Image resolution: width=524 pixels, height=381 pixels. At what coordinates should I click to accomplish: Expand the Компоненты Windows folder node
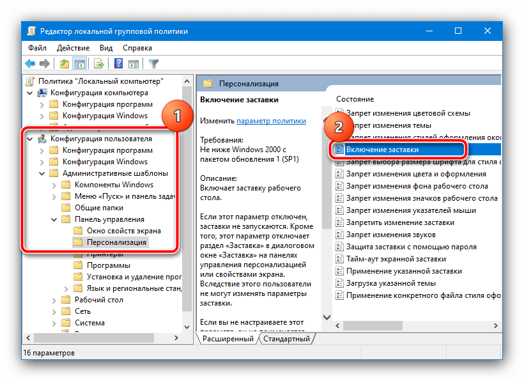pos(54,185)
